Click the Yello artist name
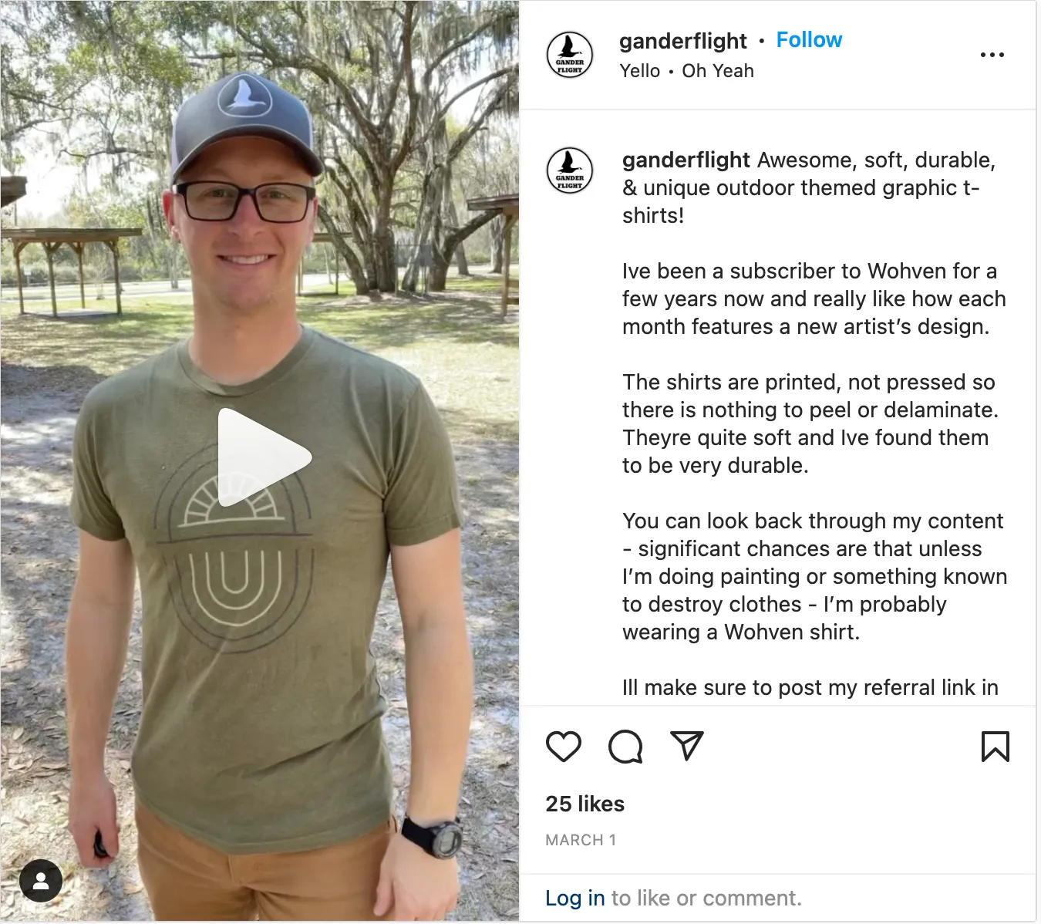 coord(639,71)
